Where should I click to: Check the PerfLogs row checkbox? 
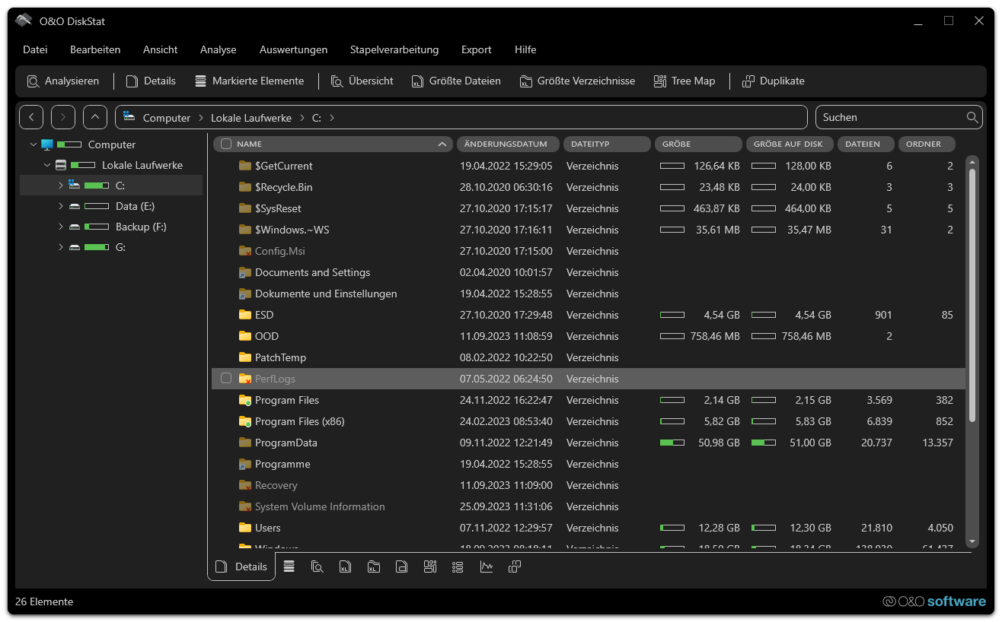point(226,379)
